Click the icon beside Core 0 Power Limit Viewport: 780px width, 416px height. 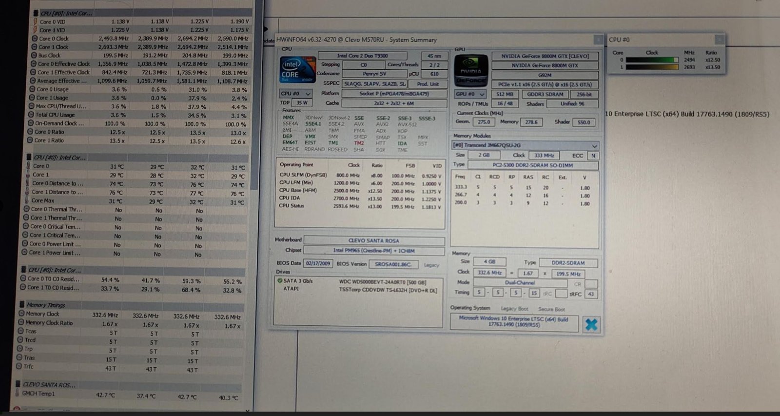coord(25,244)
